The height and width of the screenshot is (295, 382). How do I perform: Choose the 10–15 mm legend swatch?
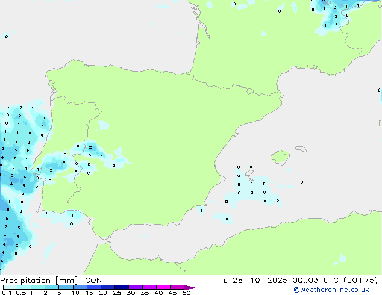click(80, 287)
